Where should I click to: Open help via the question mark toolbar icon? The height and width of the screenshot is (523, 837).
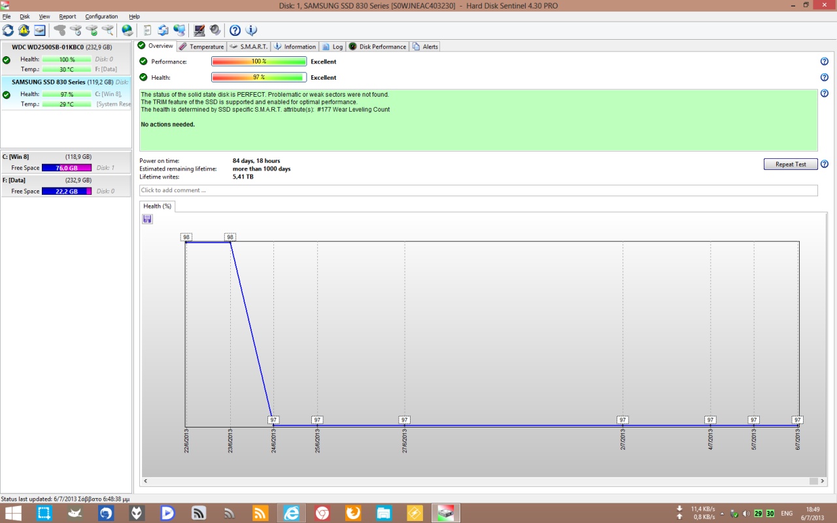point(235,30)
